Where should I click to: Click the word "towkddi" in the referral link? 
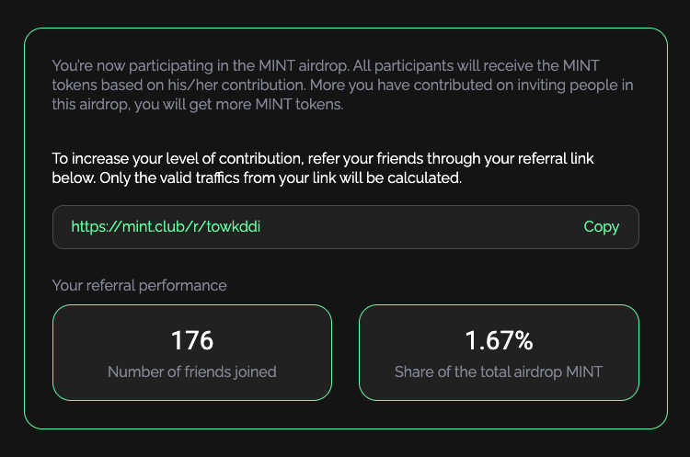coord(246,226)
